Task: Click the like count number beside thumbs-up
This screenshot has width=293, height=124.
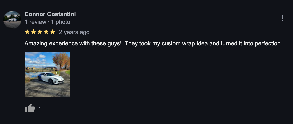Action: 40,109
